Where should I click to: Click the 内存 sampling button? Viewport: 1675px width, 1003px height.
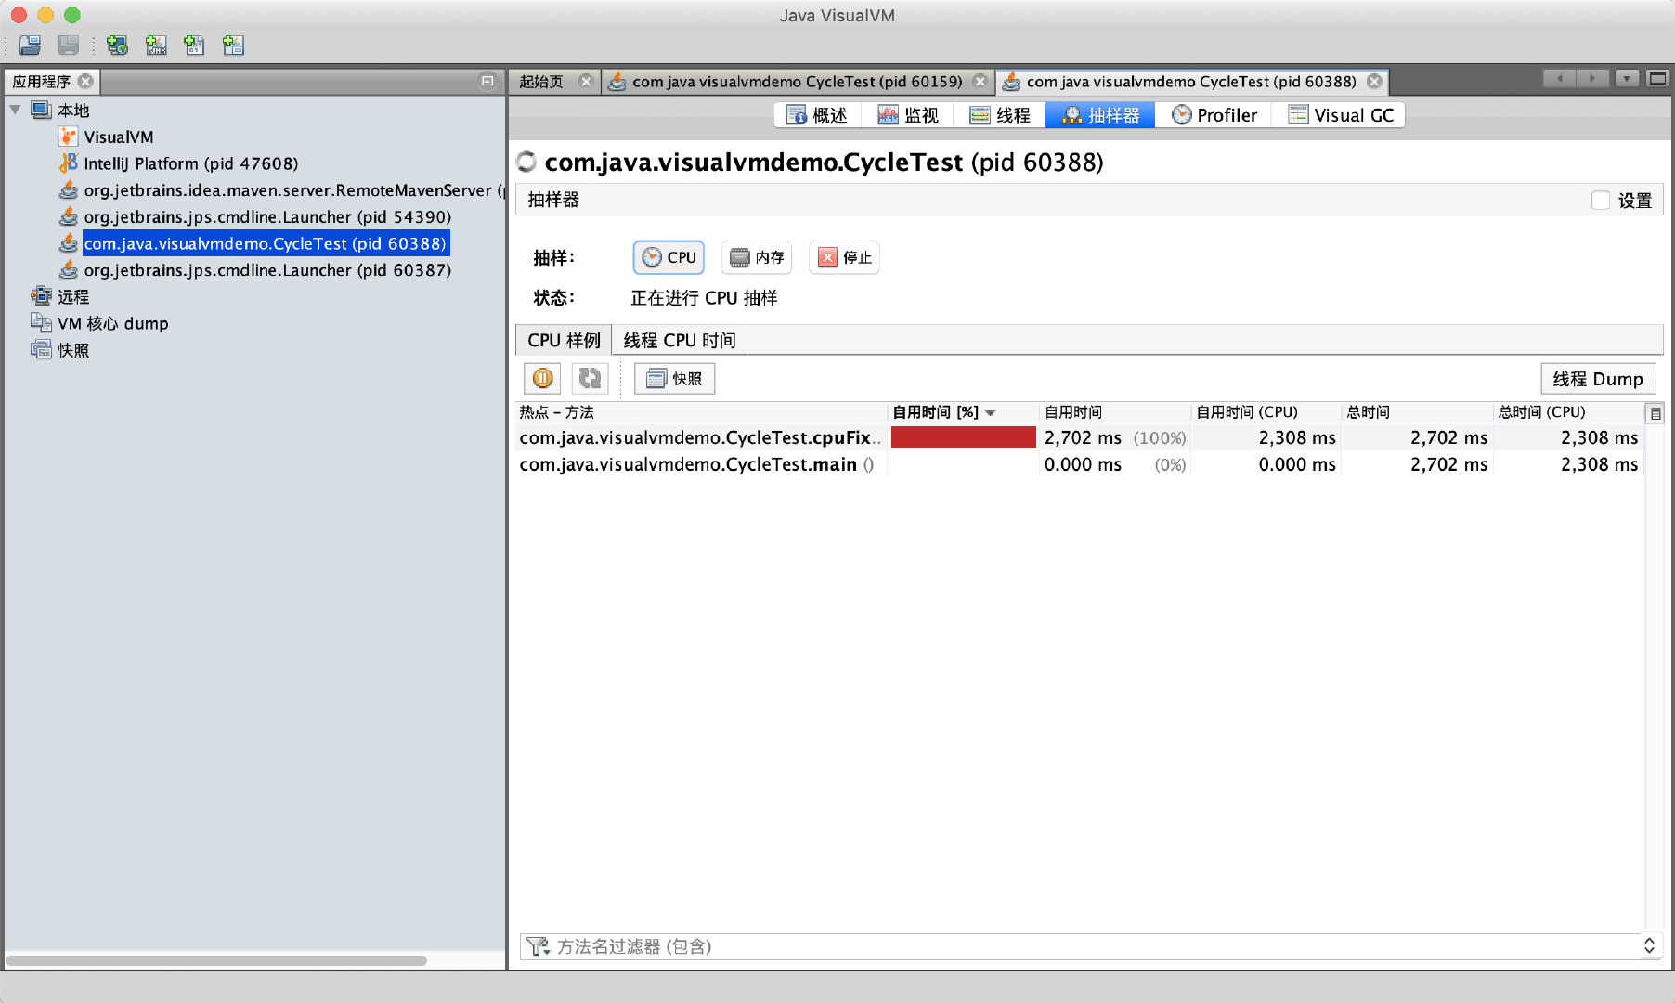coord(757,257)
